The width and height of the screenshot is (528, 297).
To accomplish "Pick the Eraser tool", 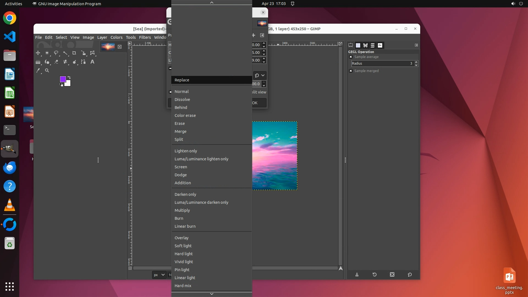I will [56, 62].
